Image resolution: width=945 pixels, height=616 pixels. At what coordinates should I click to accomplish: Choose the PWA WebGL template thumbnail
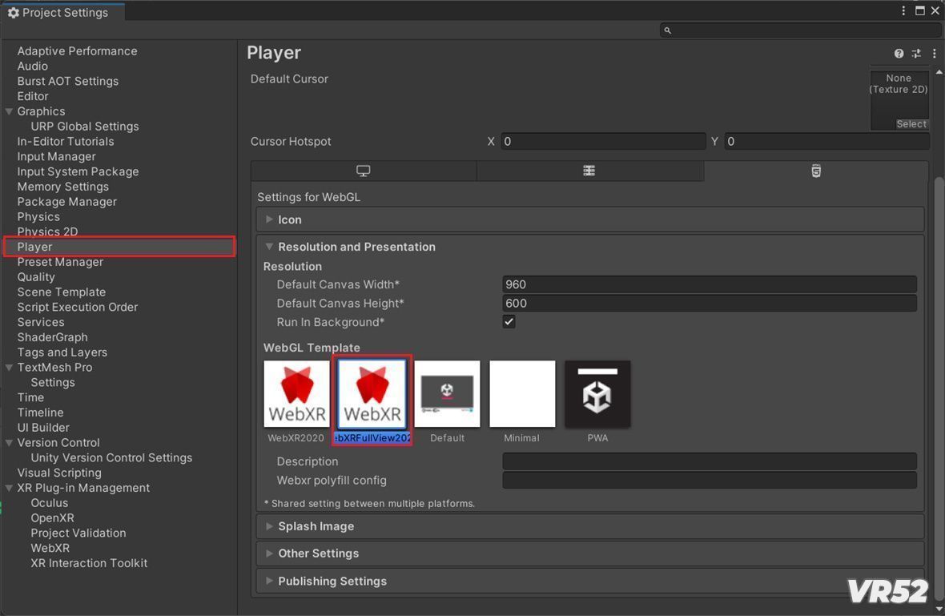coord(597,394)
